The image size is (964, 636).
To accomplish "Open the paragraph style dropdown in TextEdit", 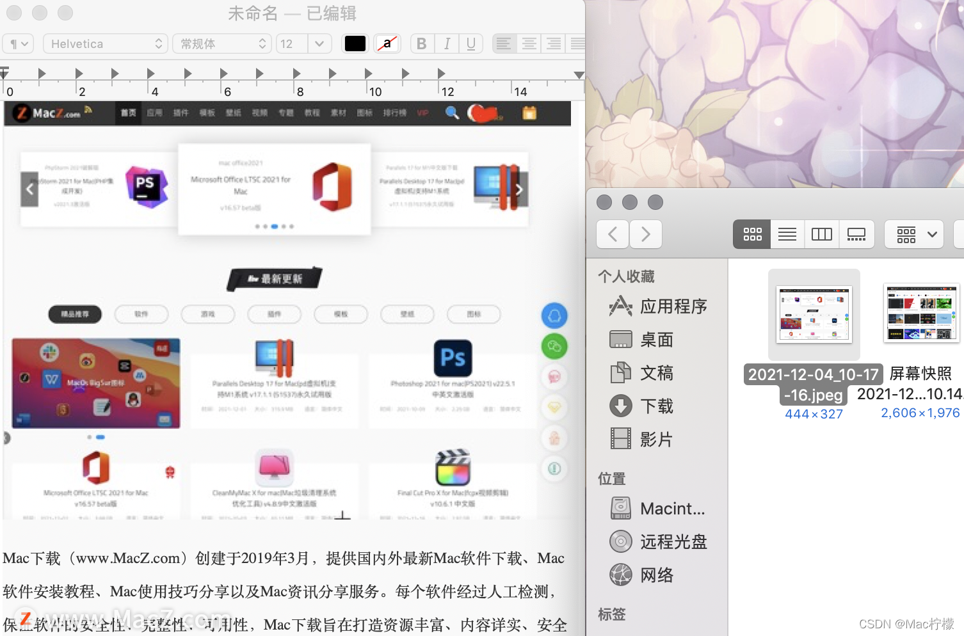I will 17,44.
